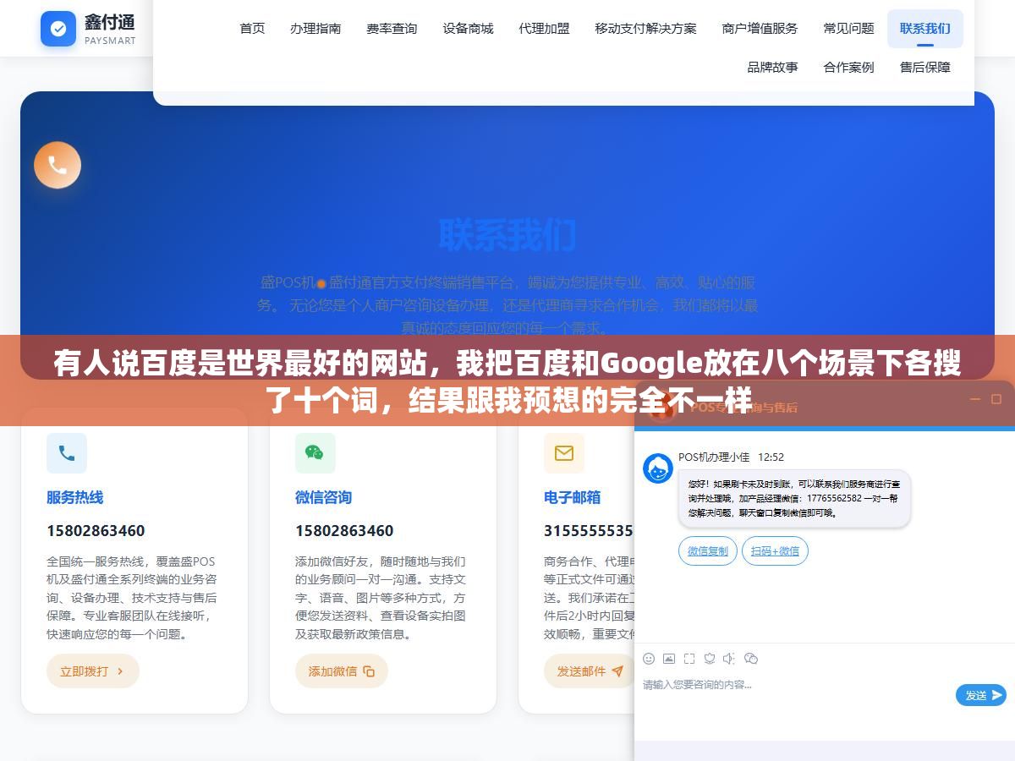The height and width of the screenshot is (761, 1015).
Task: Open 常见问题 menu item
Action: point(848,29)
